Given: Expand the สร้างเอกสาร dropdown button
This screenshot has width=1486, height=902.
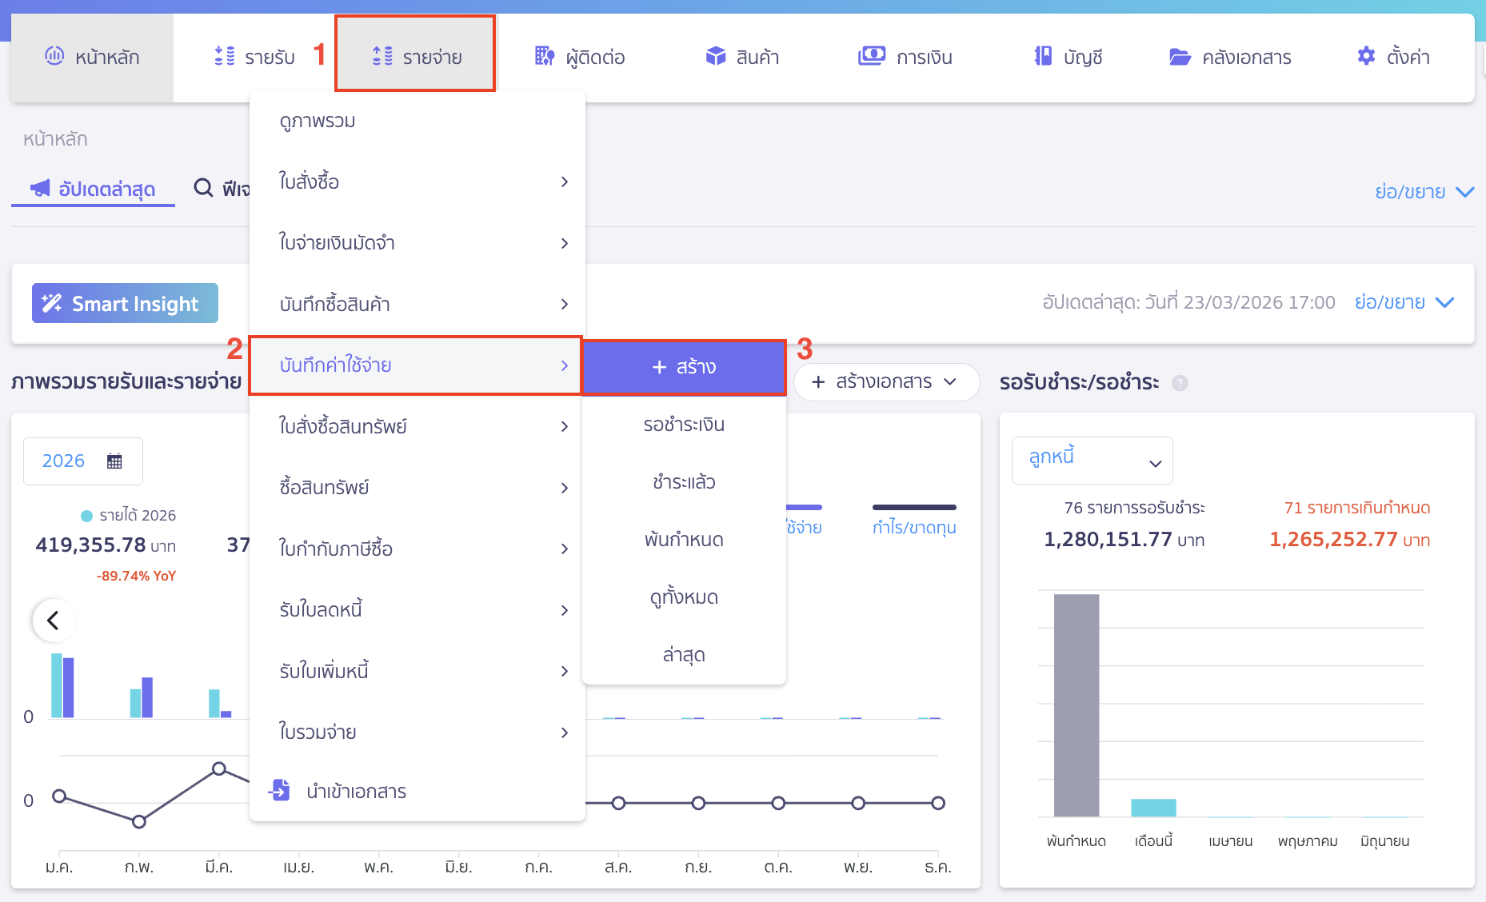Looking at the screenshot, I should click(885, 382).
